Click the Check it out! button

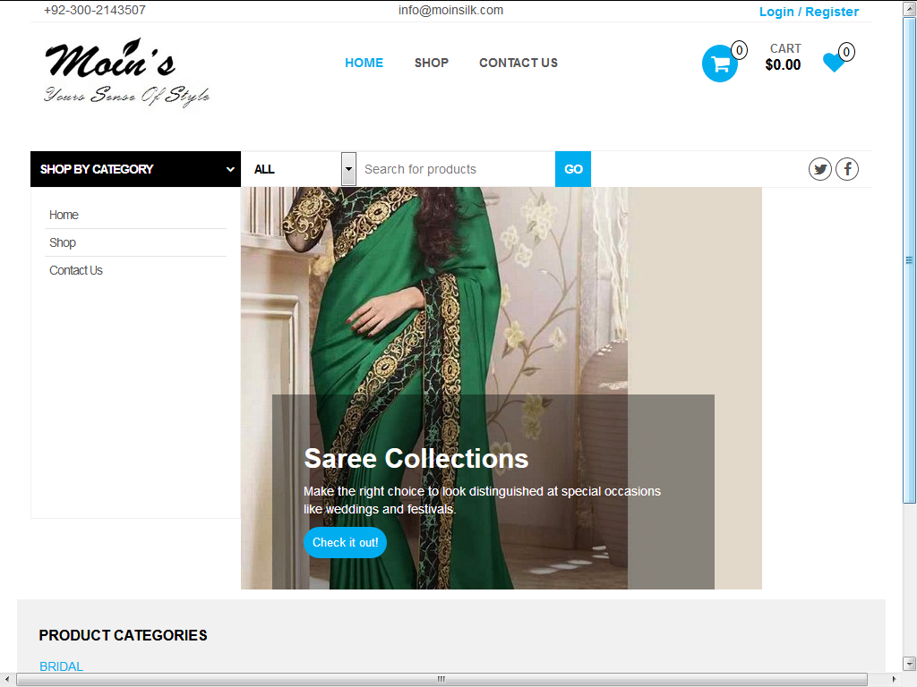[345, 543]
